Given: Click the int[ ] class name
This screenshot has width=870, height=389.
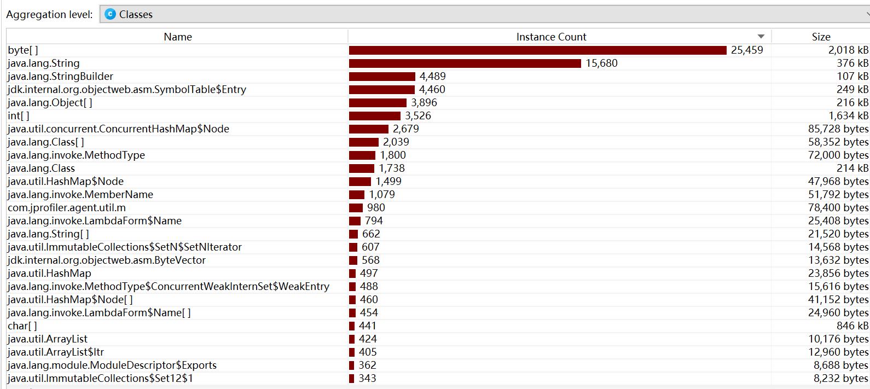Looking at the screenshot, I should pos(19,115).
